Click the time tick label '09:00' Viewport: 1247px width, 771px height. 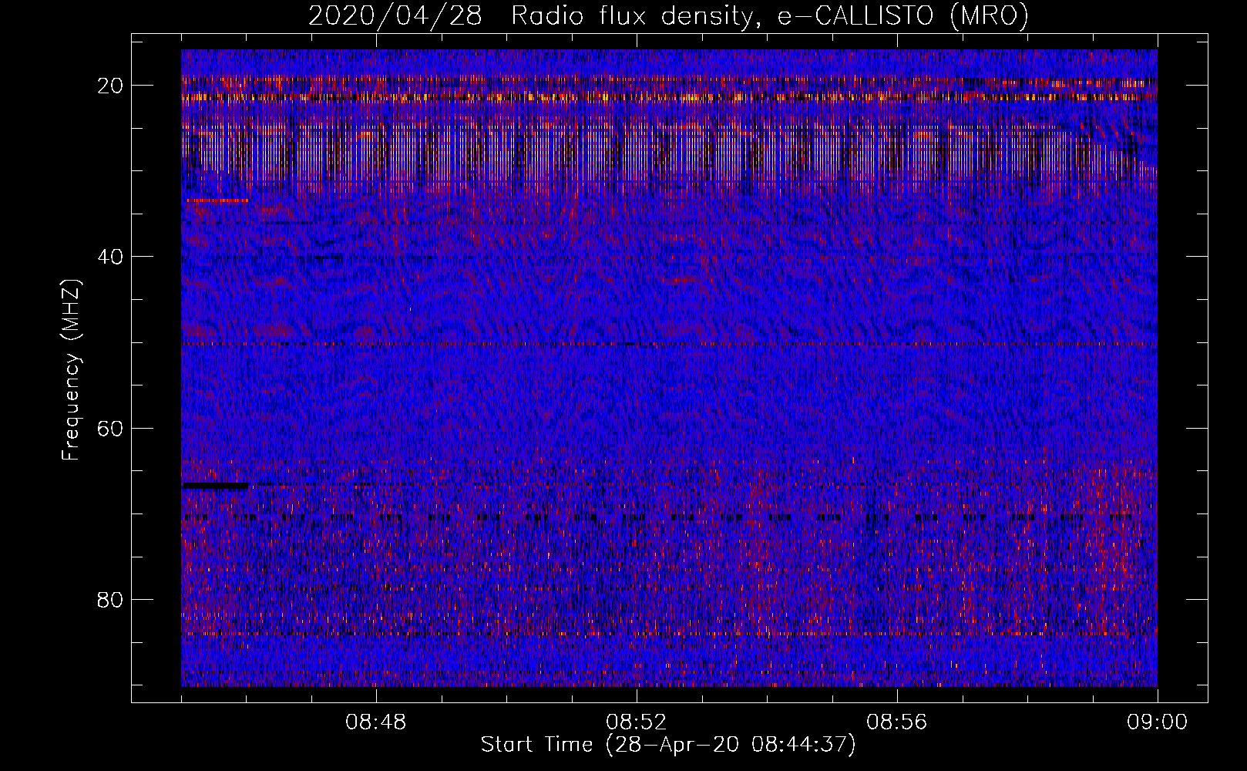pyautogui.click(x=1158, y=722)
